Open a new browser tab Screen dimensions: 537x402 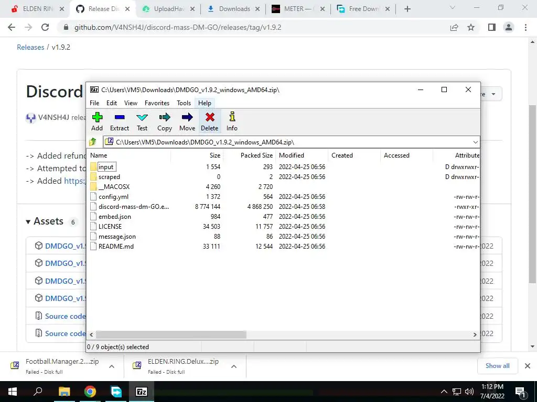click(x=407, y=9)
